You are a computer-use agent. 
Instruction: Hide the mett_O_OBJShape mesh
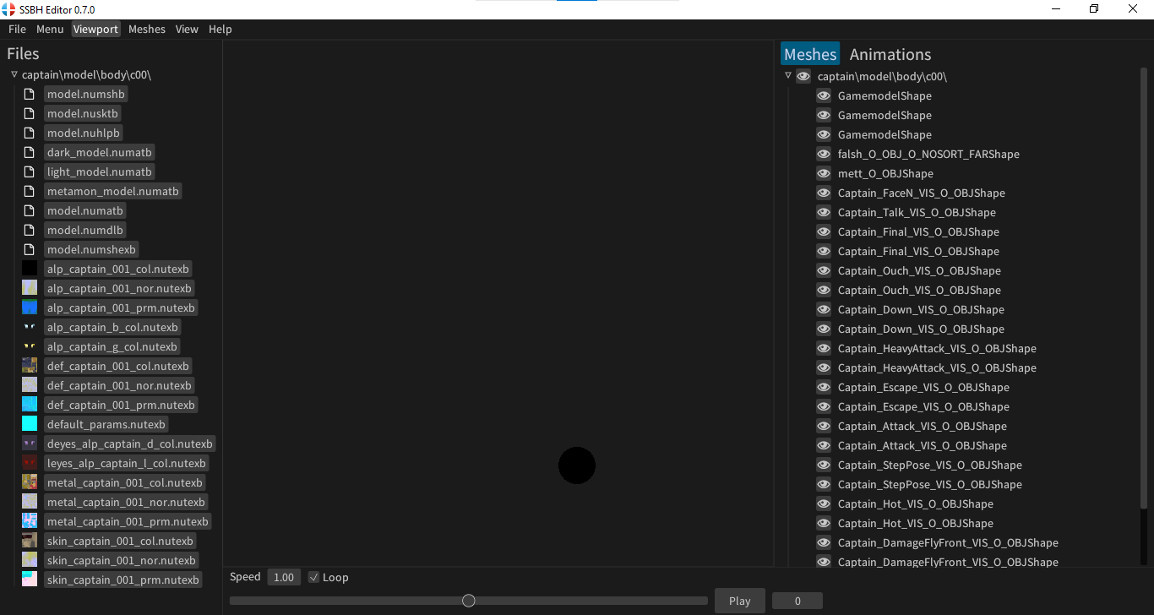coord(824,173)
